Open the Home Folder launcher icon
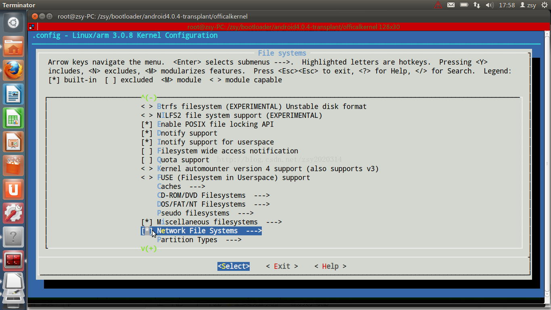 (13, 47)
